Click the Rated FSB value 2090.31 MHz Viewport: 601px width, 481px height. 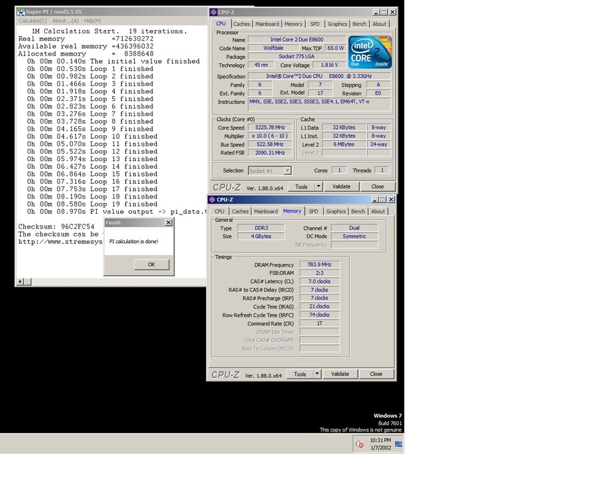[x=270, y=153]
